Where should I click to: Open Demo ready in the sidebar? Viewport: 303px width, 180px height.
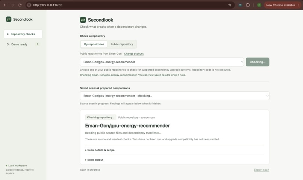(23, 44)
